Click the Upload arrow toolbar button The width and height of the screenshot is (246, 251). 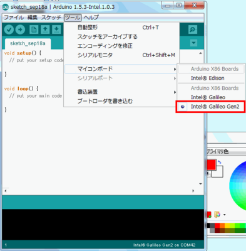click(20, 29)
